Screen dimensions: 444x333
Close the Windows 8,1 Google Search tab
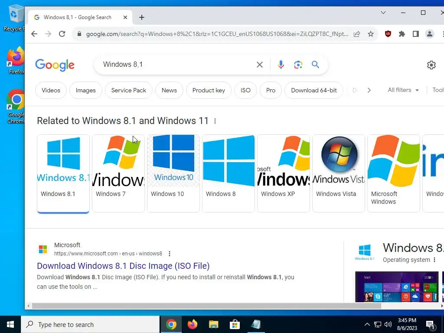tap(125, 17)
